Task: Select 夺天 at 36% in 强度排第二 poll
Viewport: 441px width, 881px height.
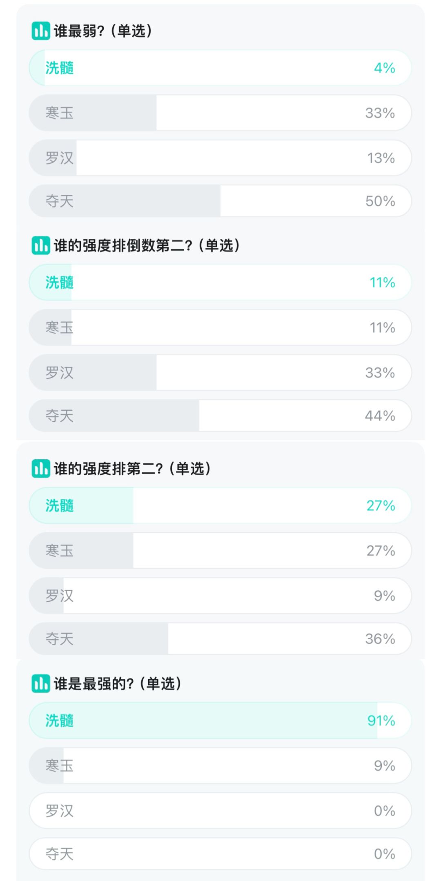Action: pyautogui.click(x=220, y=639)
